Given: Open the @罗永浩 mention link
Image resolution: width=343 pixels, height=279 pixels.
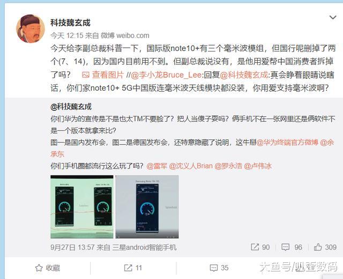Looking at the screenshot, I should coord(228,166).
